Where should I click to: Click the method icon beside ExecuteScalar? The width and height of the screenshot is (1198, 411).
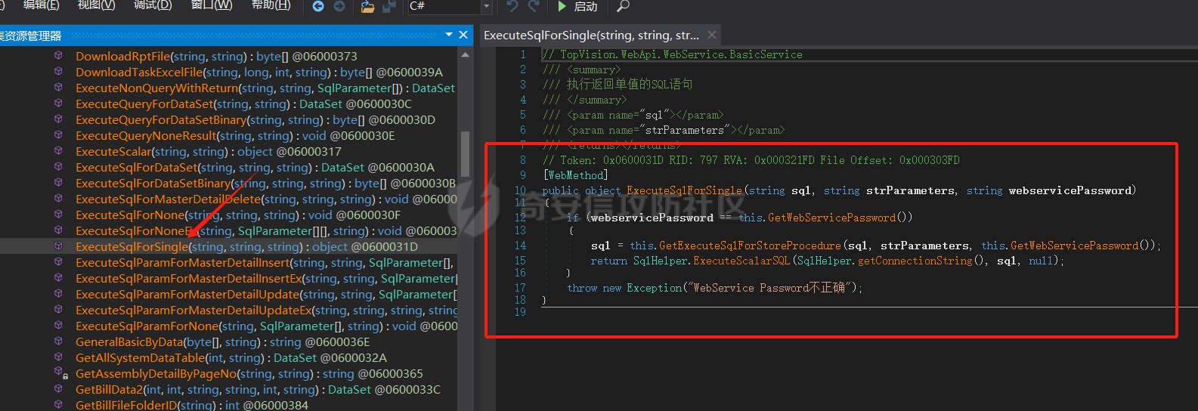(58, 151)
